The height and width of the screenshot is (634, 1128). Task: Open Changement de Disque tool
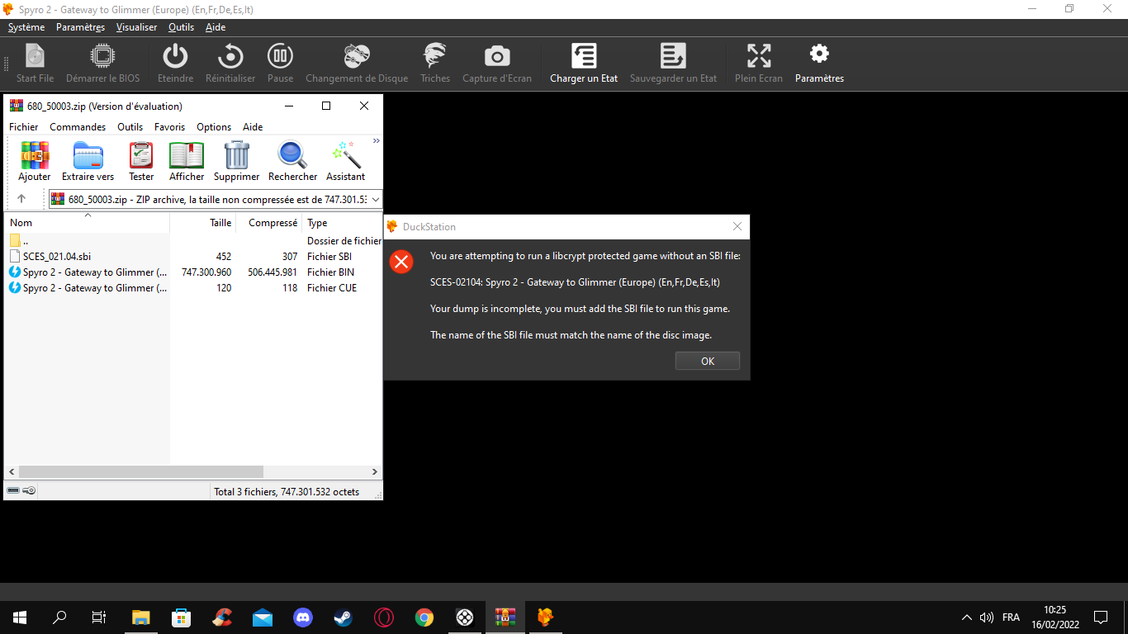pyautogui.click(x=357, y=64)
